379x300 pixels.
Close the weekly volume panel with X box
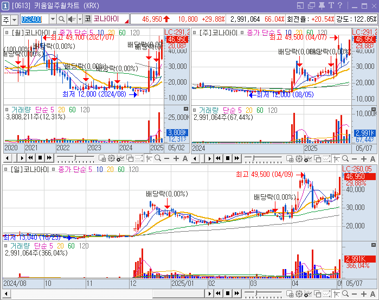click(x=374, y=110)
